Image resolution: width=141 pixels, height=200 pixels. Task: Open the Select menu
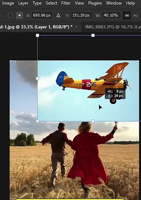point(51,3)
